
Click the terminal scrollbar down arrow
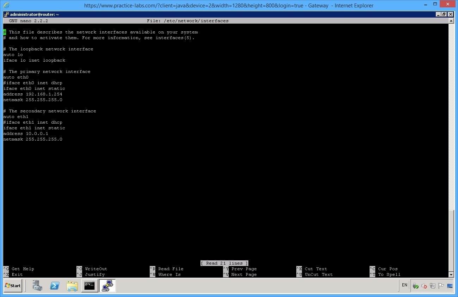[x=451, y=274]
